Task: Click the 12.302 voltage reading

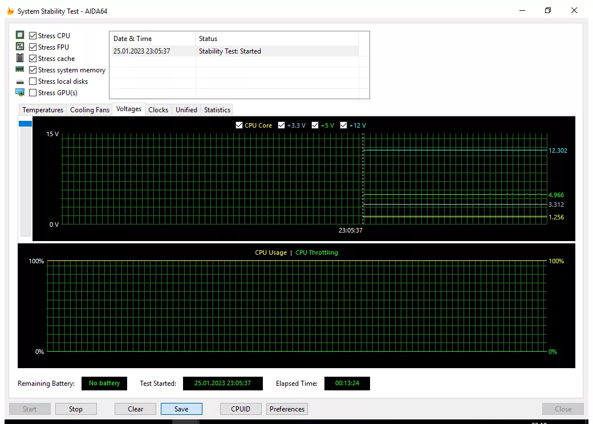Action: click(x=558, y=150)
